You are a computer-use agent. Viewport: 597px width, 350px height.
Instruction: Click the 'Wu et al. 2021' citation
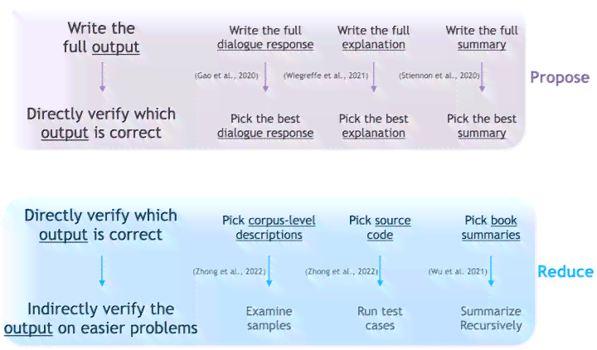pyautogui.click(x=458, y=271)
